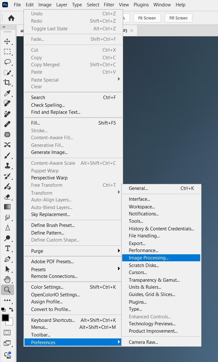
Task: Click the Fit Screen button
Action: tap(147, 18)
